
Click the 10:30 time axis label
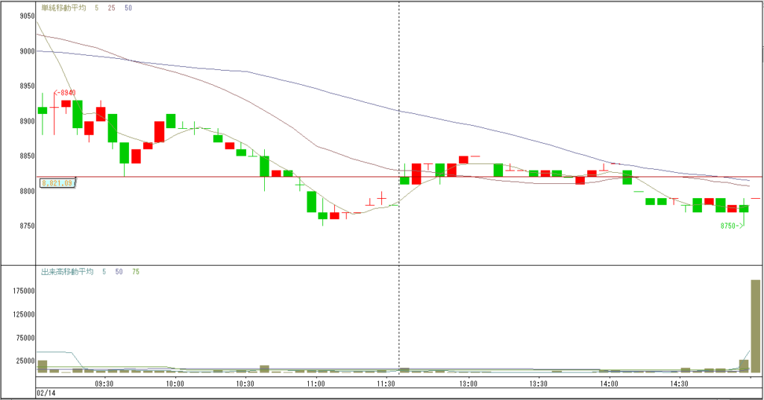pyautogui.click(x=245, y=384)
